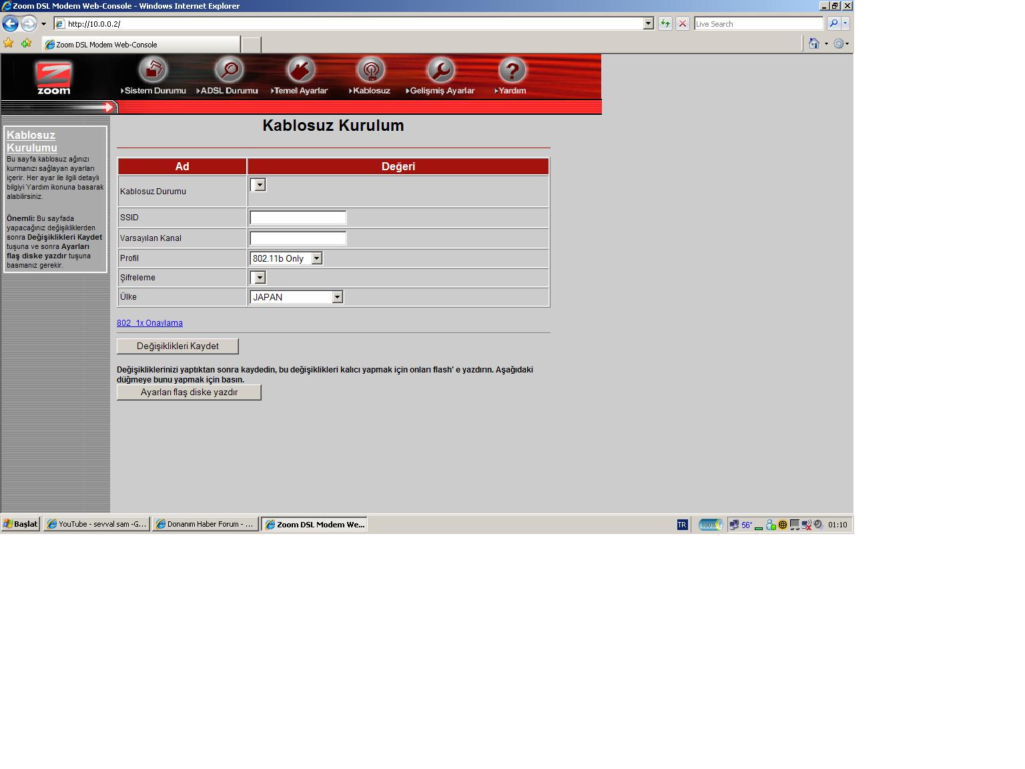Click the Değişiklikleri Kaydet button
The image size is (1025, 769).
pos(178,346)
